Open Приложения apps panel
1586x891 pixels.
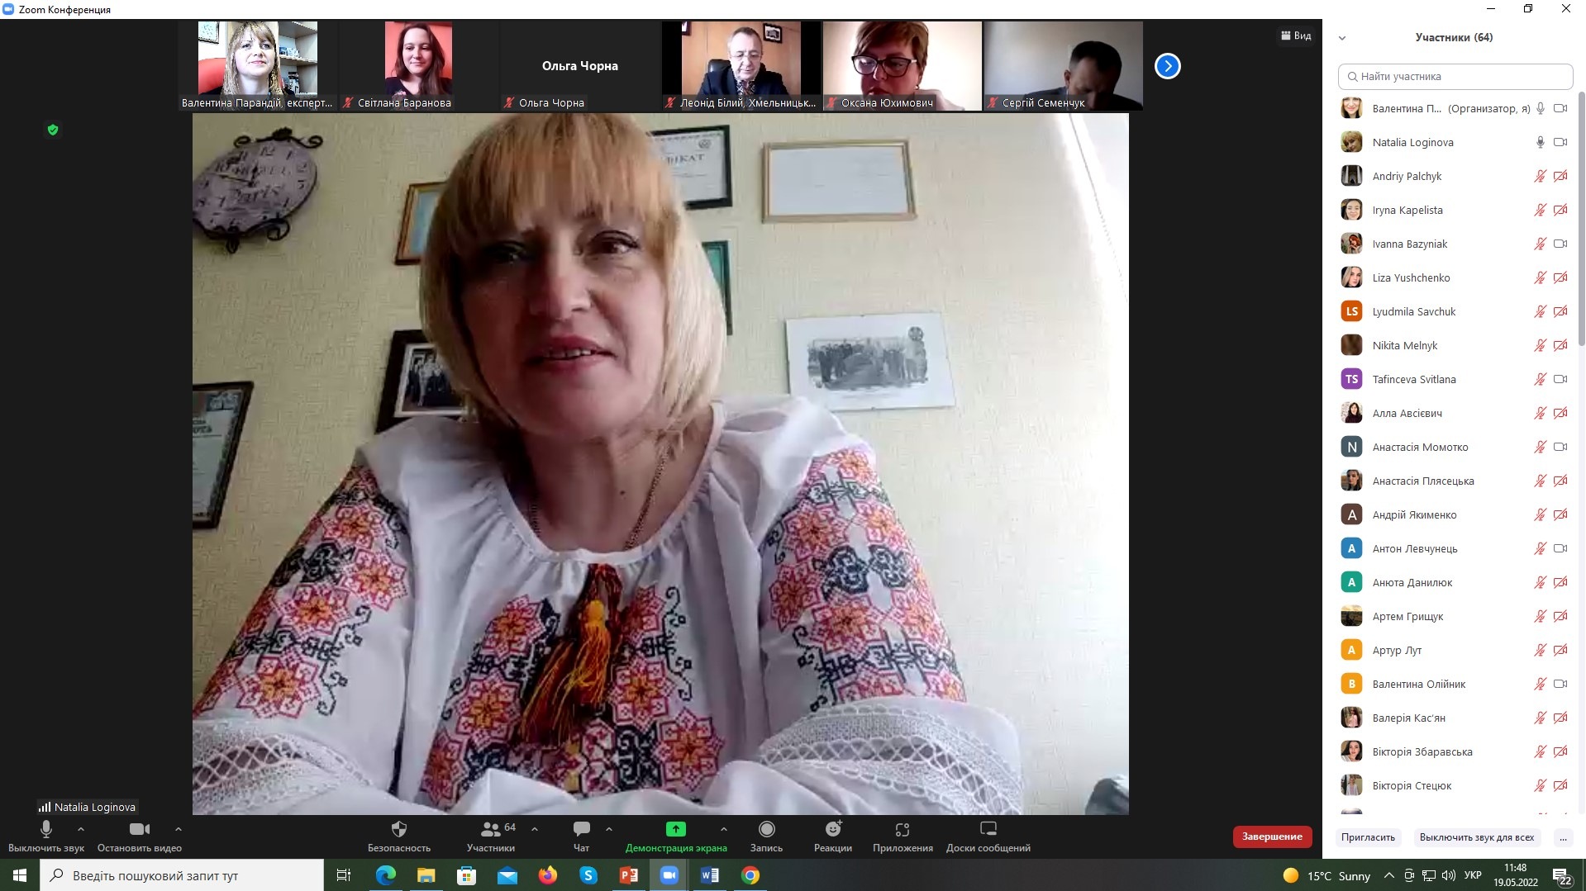coord(903,836)
